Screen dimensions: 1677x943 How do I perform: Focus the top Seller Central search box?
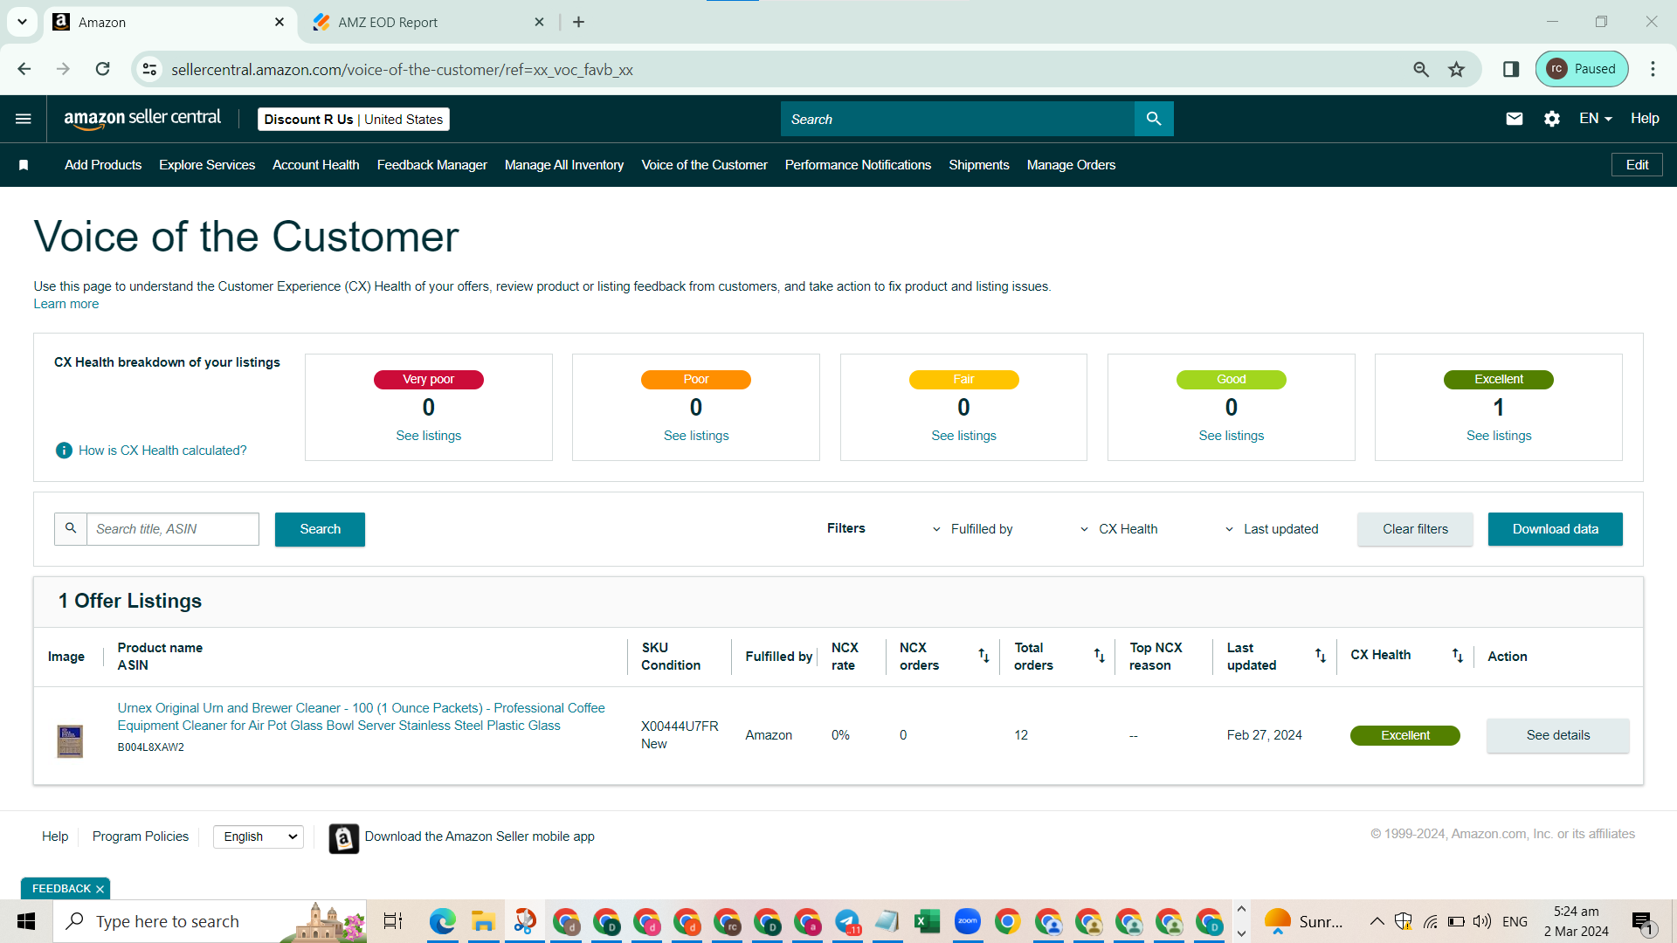tap(957, 119)
